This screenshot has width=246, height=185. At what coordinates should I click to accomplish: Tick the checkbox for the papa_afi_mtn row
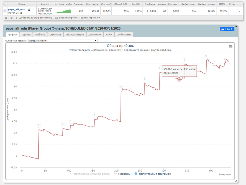tap(5, 11)
